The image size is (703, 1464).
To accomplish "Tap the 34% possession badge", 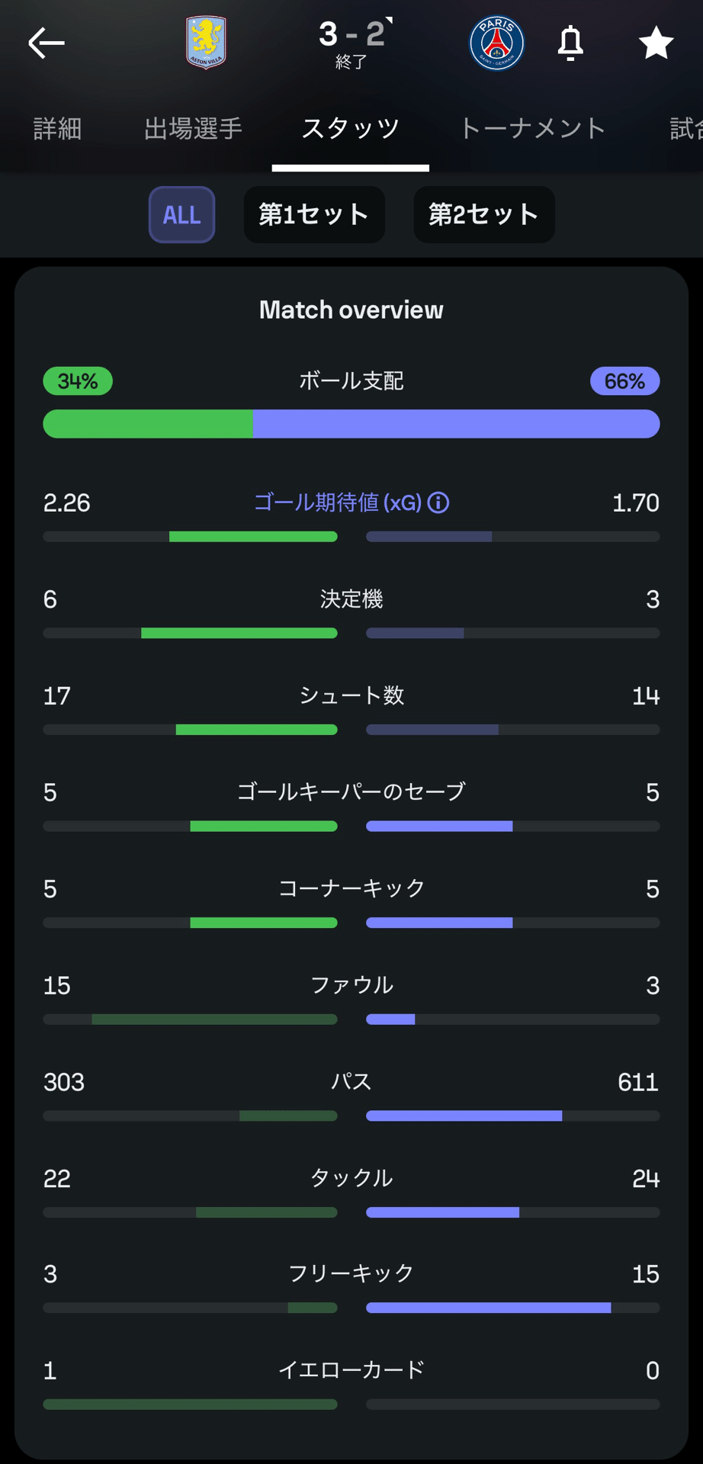I will (78, 381).
